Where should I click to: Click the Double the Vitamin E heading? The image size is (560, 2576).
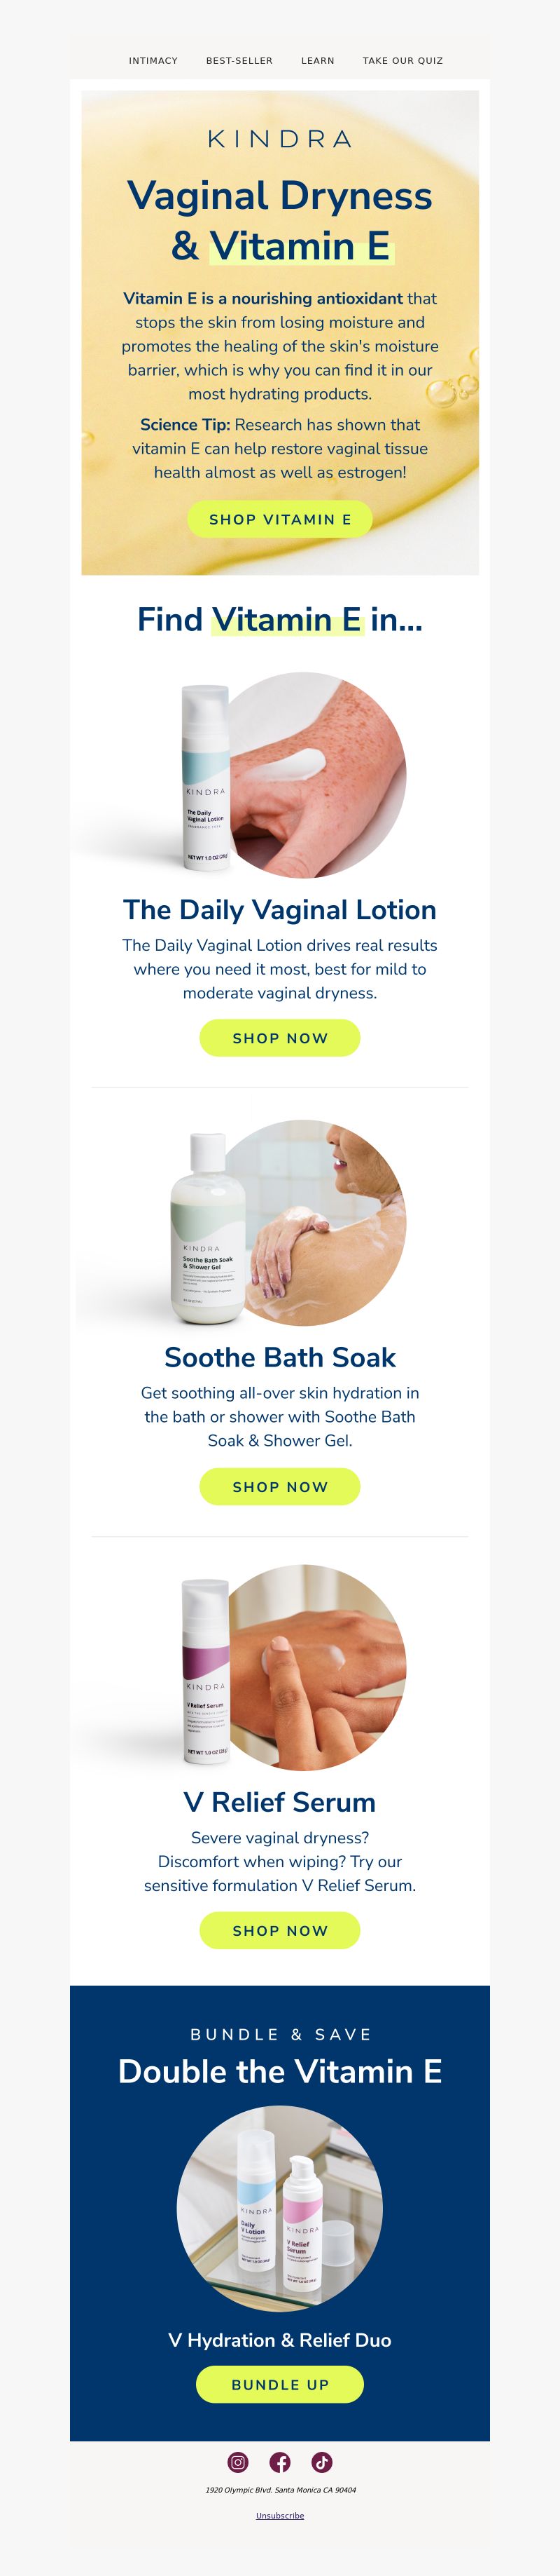279,2071
